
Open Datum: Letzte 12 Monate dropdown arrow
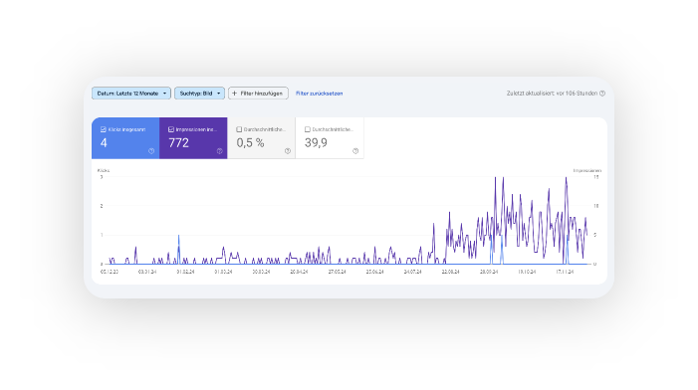click(x=164, y=94)
